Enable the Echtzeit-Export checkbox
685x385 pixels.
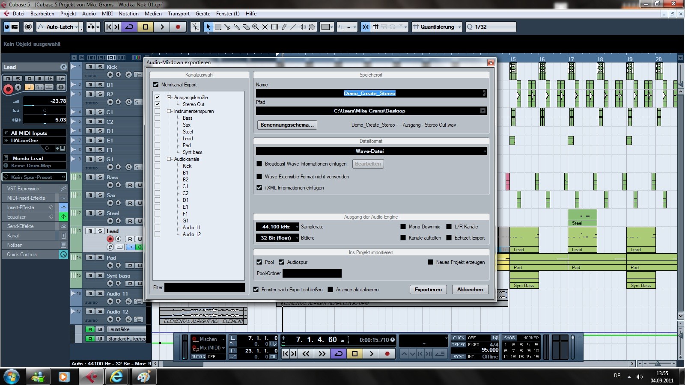click(449, 238)
